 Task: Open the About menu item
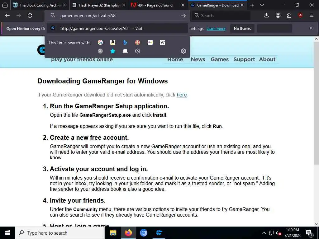tap(267, 59)
